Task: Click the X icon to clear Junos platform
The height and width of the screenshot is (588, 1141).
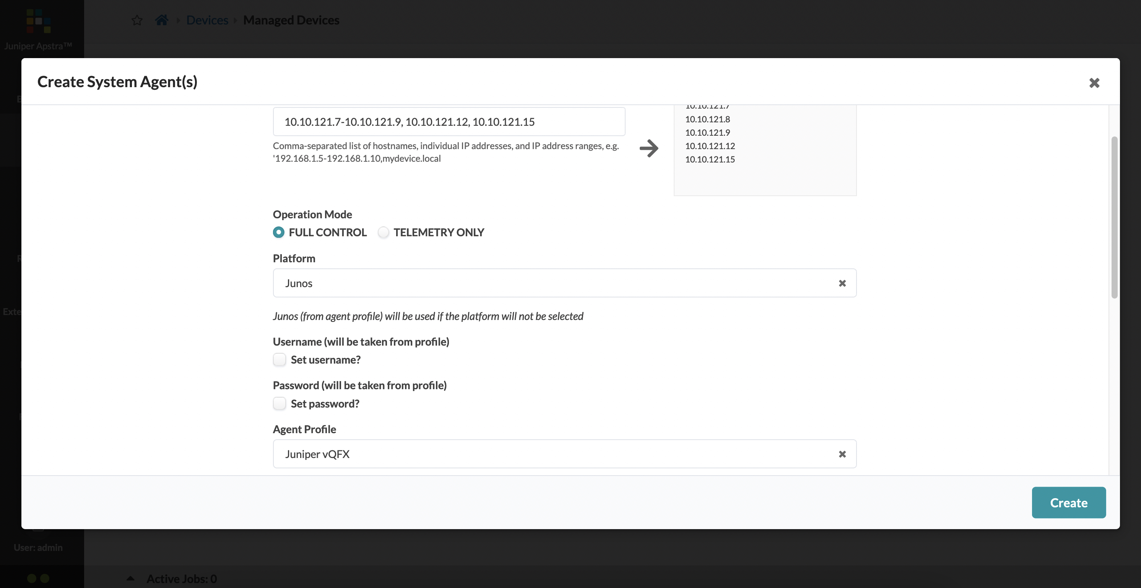Action: coord(842,283)
